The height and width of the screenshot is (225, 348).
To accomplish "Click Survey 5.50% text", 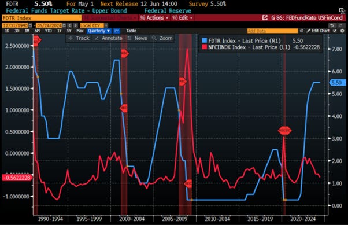I will click(x=208, y=4).
